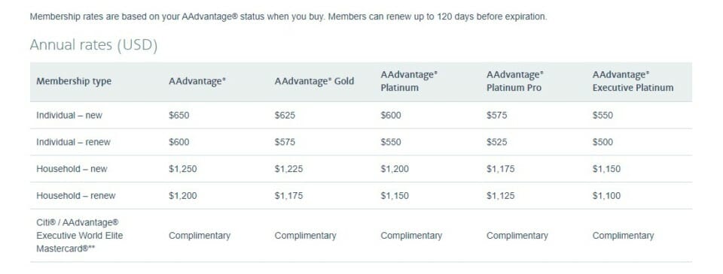The width and height of the screenshot is (723, 274).
Task: Click the Membership type column header
Action: 74,81
